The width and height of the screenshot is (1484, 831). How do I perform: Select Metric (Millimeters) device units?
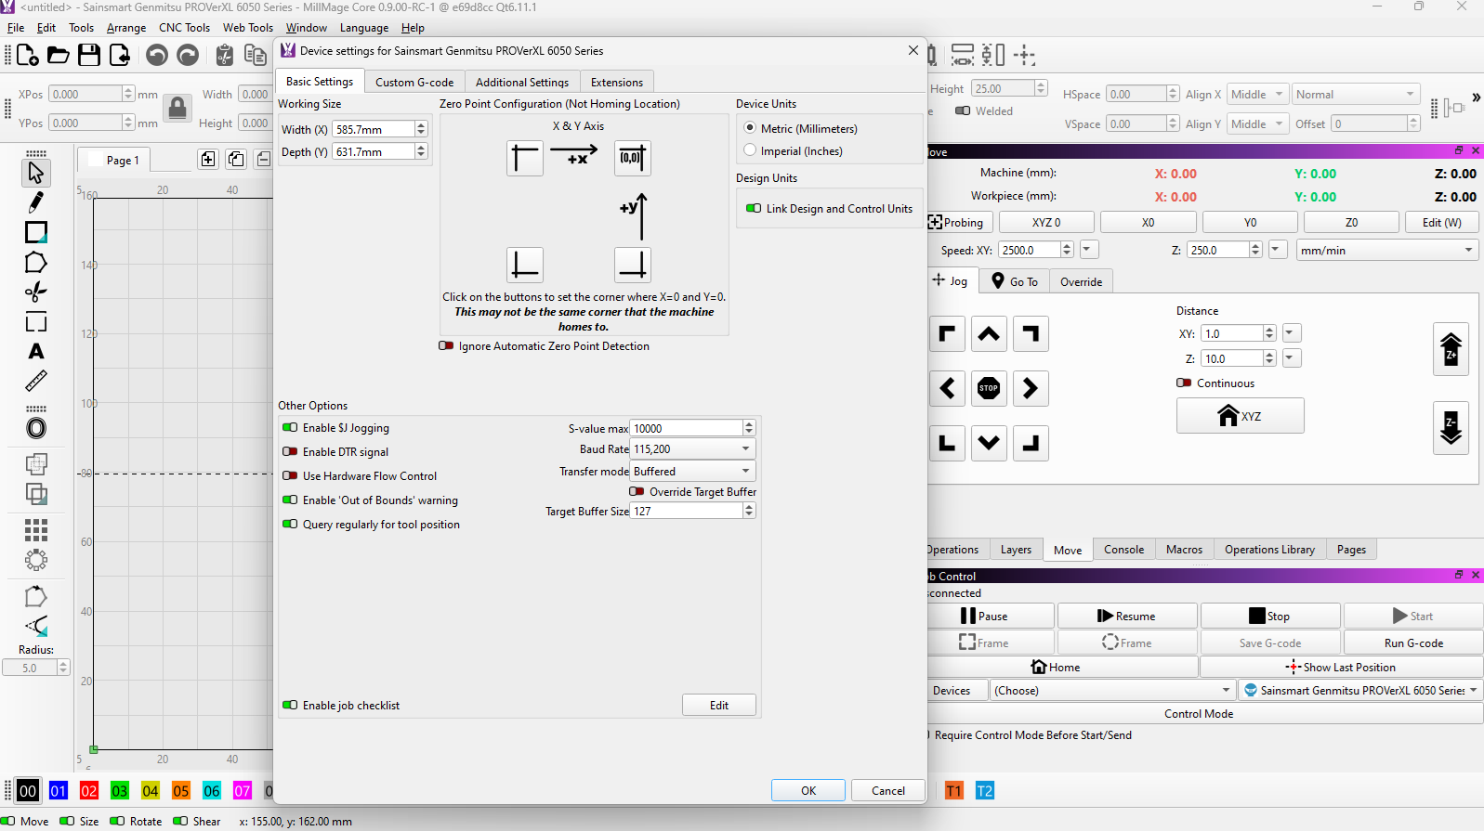tap(751, 128)
